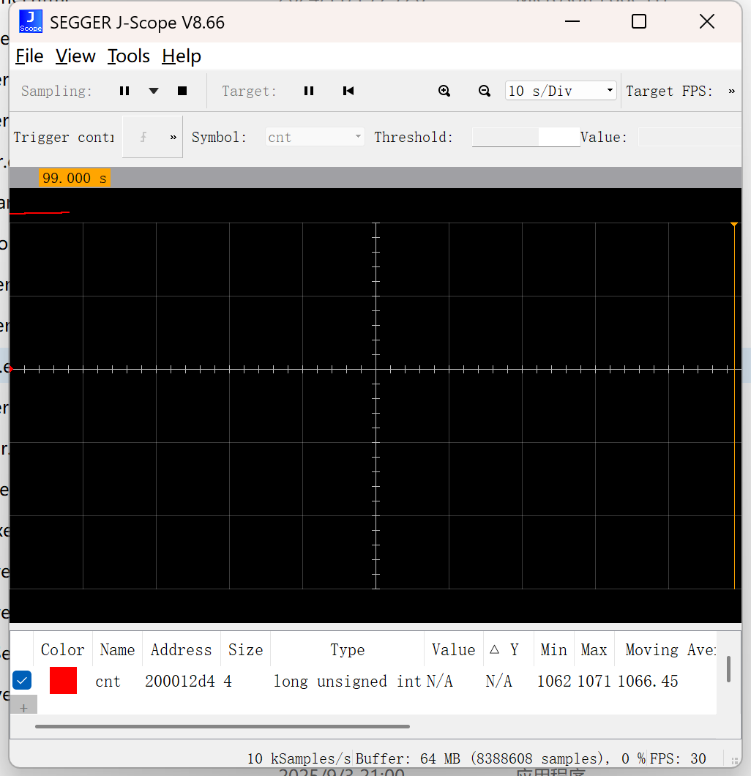The width and height of the screenshot is (751, 776).
Task: Select the rising edge trigger icon
Action: pos(143,137)
